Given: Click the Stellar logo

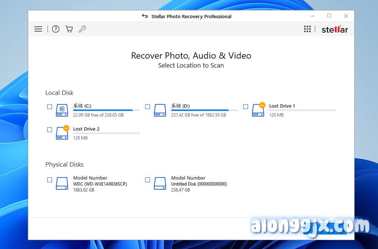Looking at the screenshot, I should 335,30.
